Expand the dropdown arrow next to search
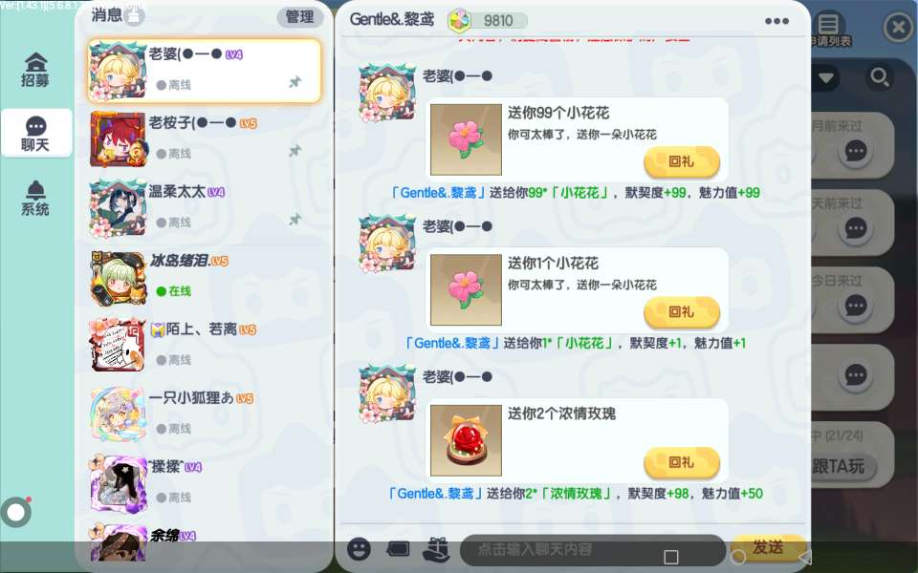 click(x=825, y=77)
